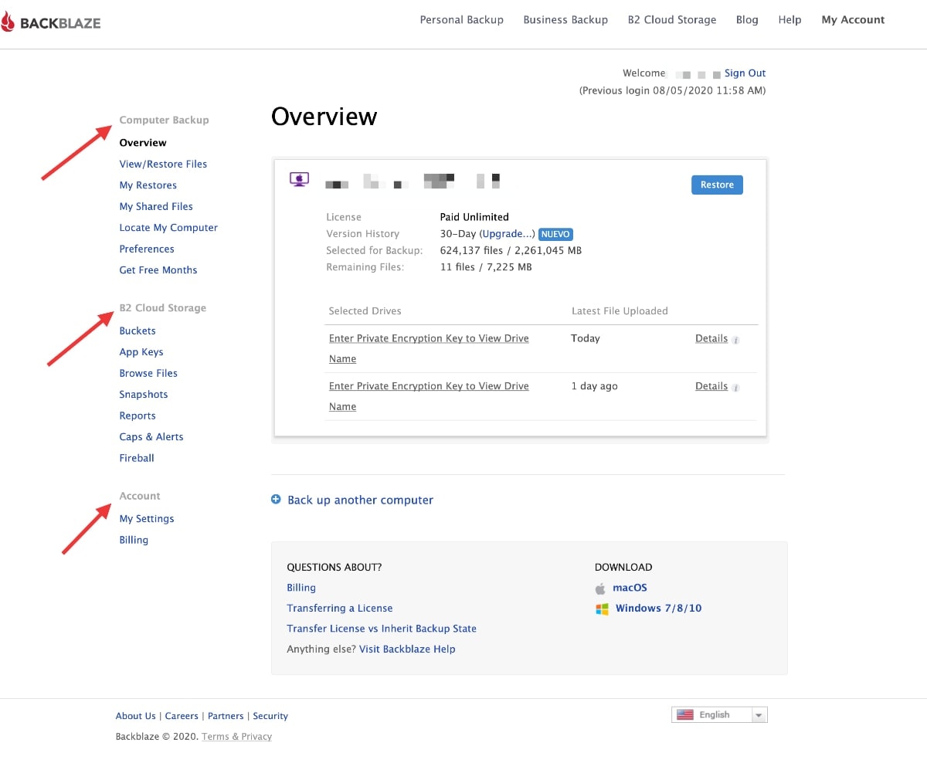Click Back up another computer

click(x=360, y=500)
